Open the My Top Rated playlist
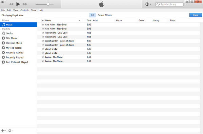Viewport: 203px width, 134px height. pyautogui.click(x=18, y=48)
